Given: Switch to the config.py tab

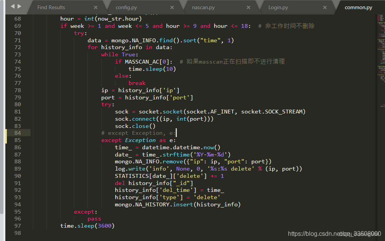Looking at the screenshot, I should click(126, 7).
